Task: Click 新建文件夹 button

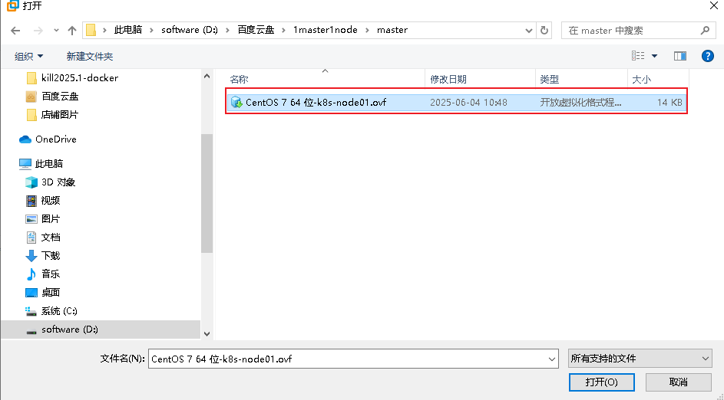Action: (90, 56)
